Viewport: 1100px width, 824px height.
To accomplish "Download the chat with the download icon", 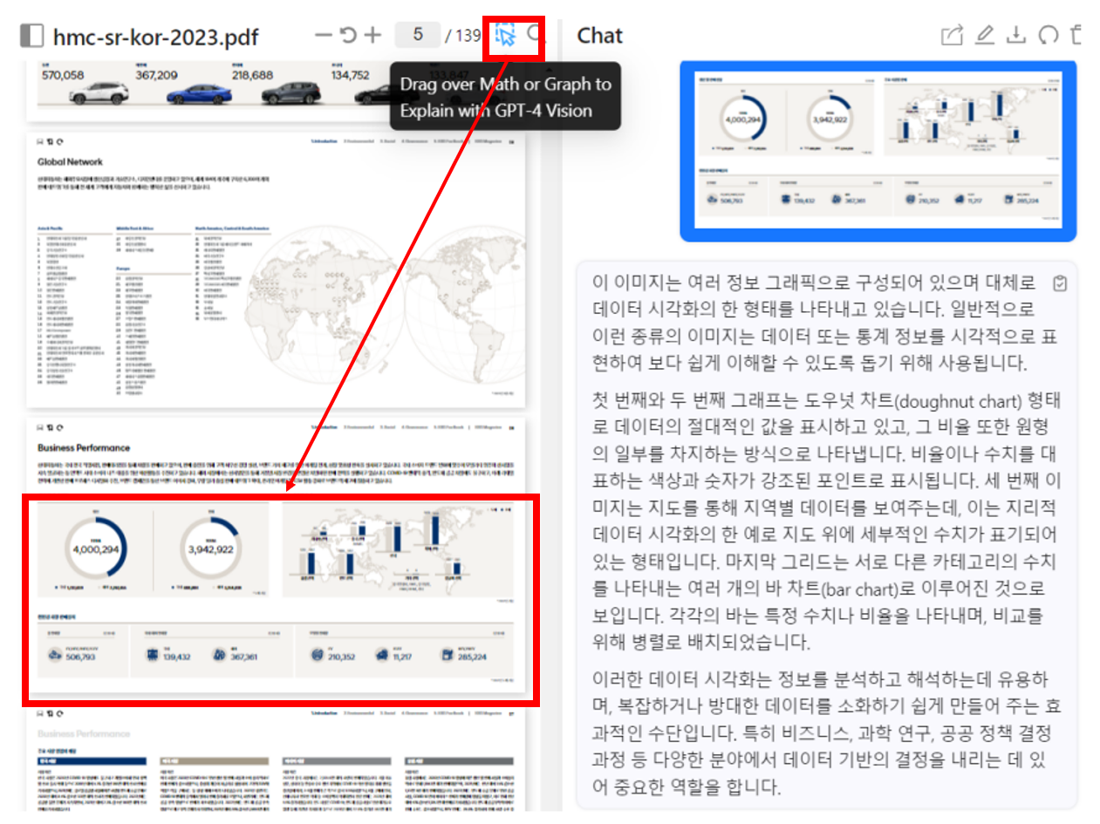I will click(x=1015, y=35).
